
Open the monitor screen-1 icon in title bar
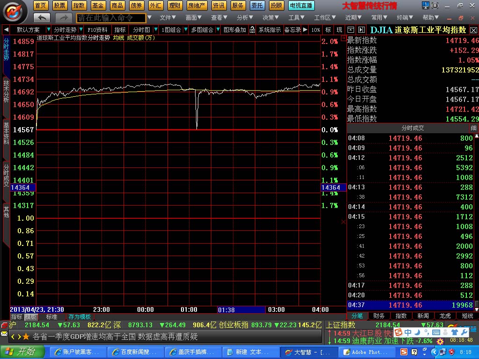(425, 6)
